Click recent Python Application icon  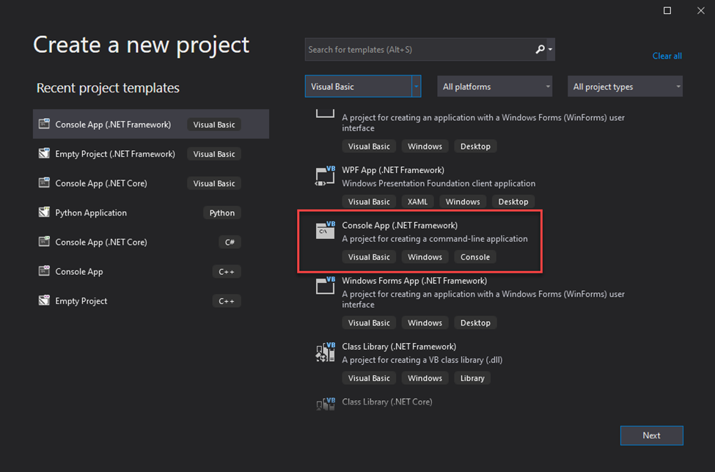[44, 213]
